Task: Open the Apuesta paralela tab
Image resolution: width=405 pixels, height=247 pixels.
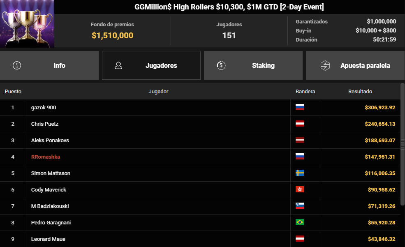Action: coord(355,65)
